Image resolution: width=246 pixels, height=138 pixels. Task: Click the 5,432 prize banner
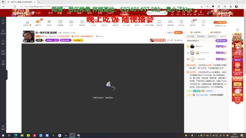pos(237,84)
